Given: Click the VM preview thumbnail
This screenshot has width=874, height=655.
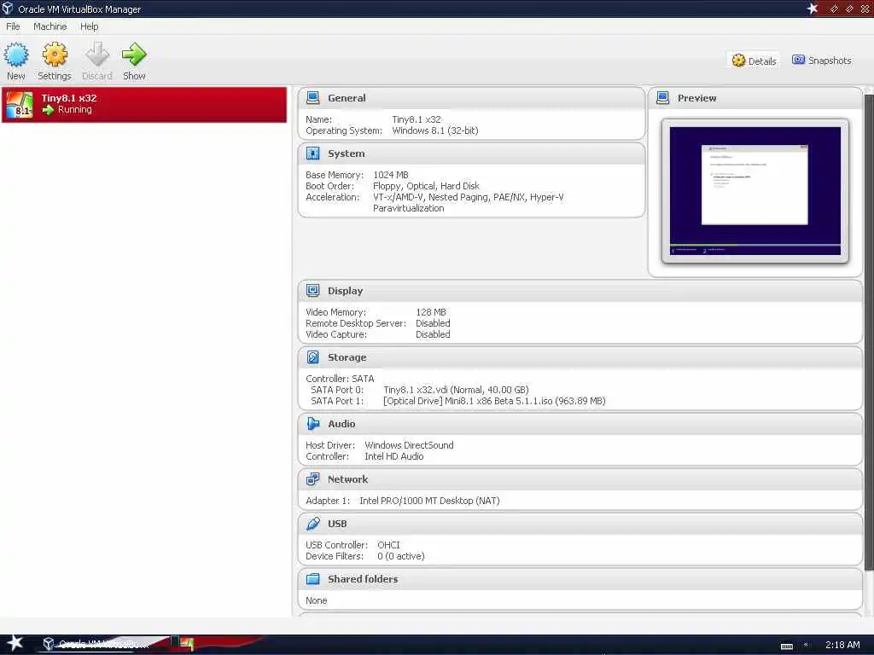Looking at the screenshot, I should pos(755,190).
